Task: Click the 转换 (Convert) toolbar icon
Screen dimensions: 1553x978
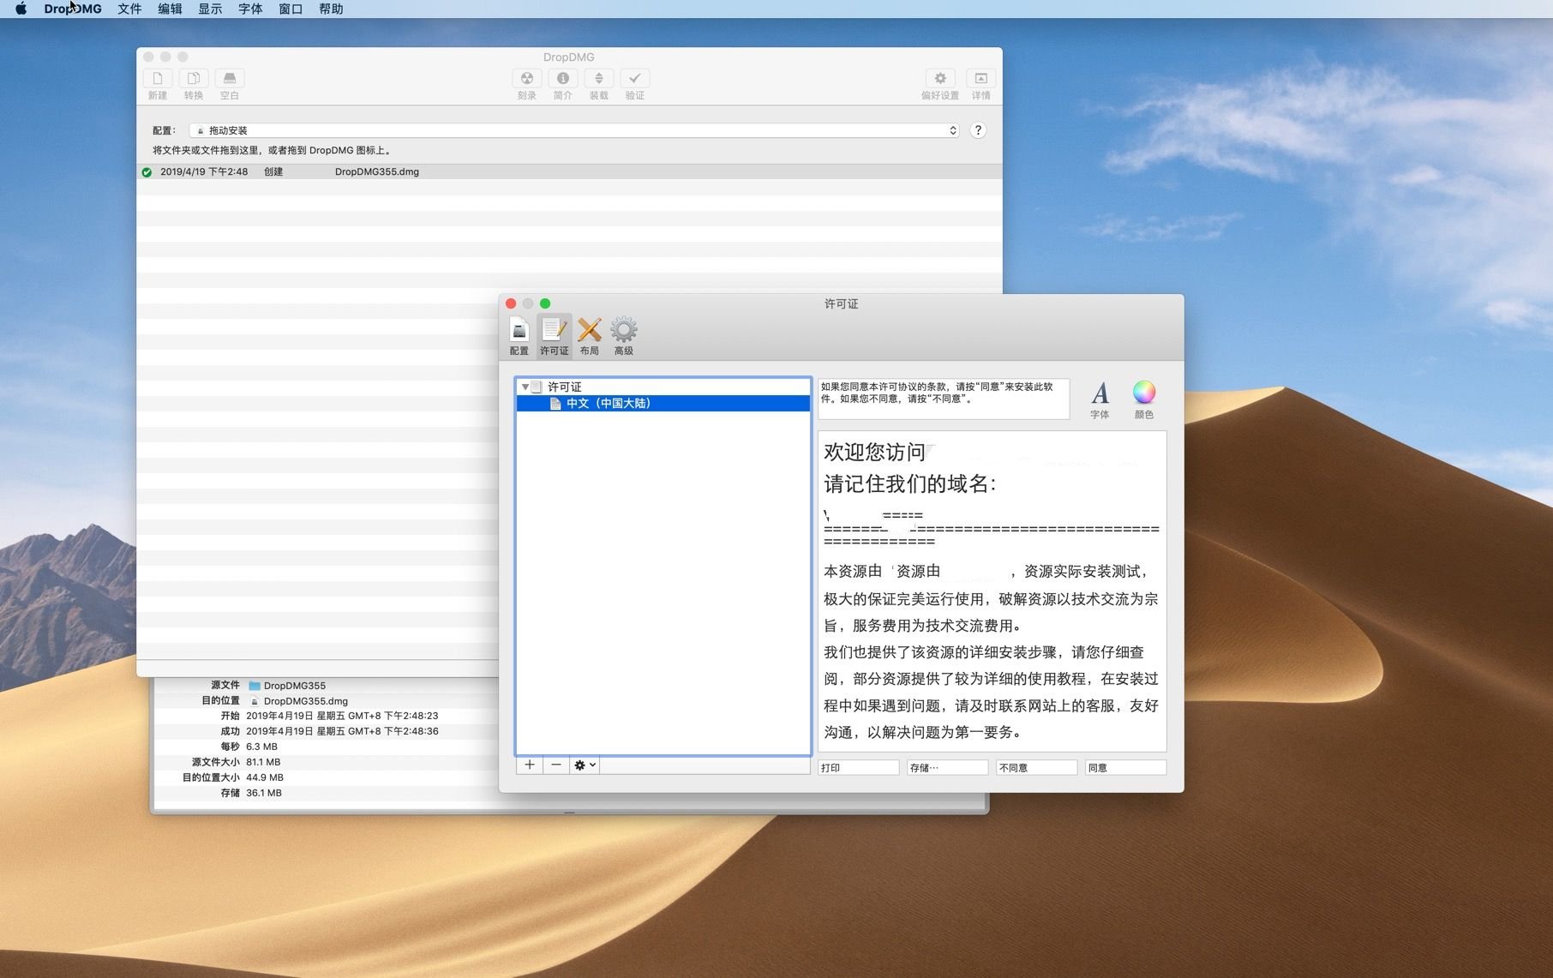Action: click(194, 78)
